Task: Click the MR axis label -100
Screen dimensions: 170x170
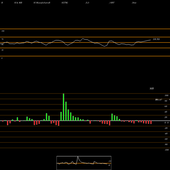Action: click(x=167, y=150)
